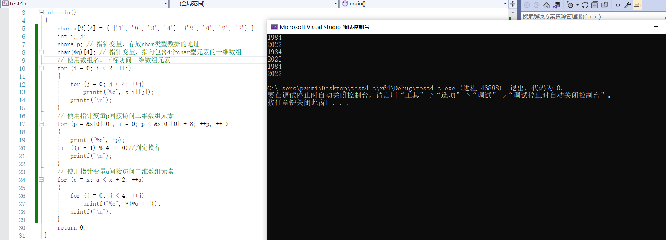Minimize the Microsoft Visual Studio debug console
Image resolution: width=666 pixels, height=240 pixels.
pos(656,27)
